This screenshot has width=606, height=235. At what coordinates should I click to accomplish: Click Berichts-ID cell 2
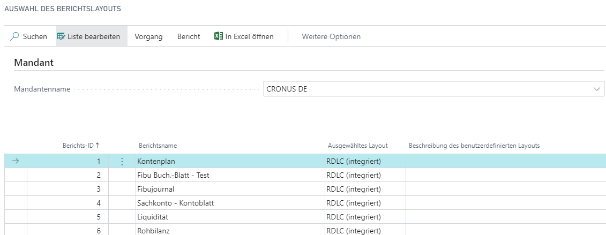(68, 175)
